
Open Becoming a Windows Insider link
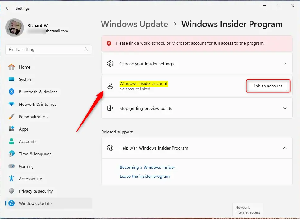(147, 167)
